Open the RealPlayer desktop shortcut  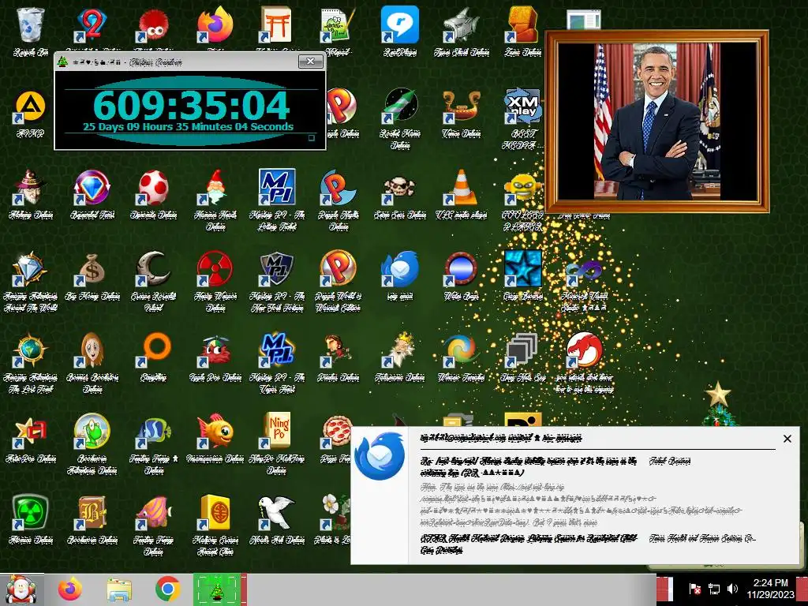pos(399,24)
